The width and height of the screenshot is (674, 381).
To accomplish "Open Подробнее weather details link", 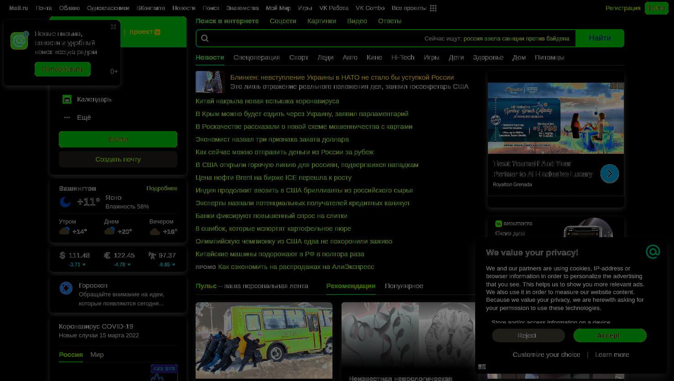I will coord(162,188).
